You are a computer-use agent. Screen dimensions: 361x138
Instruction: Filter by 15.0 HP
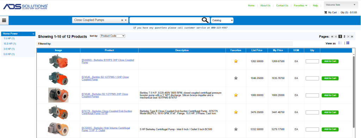[10, 44]
